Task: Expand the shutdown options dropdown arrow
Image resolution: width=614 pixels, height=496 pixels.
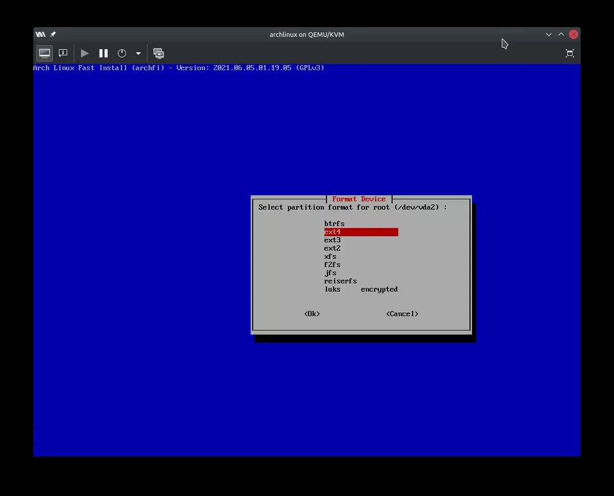Action: [138, 53]
